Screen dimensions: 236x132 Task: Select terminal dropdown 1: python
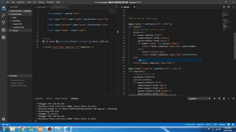tap(199, 99)
